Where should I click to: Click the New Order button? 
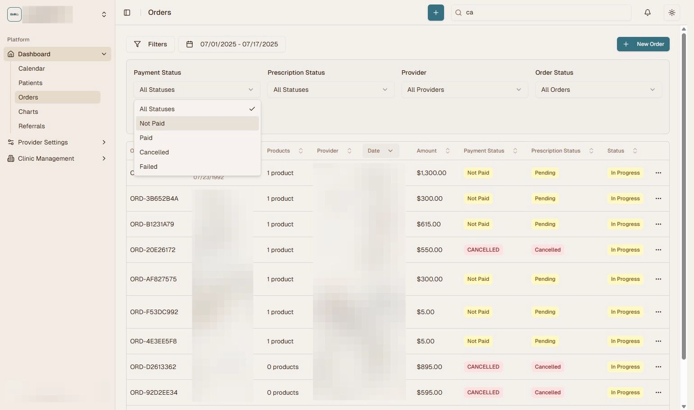pos(643,44)
